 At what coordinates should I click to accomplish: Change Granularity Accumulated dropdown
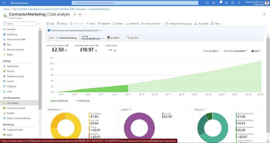pos(235,51)
